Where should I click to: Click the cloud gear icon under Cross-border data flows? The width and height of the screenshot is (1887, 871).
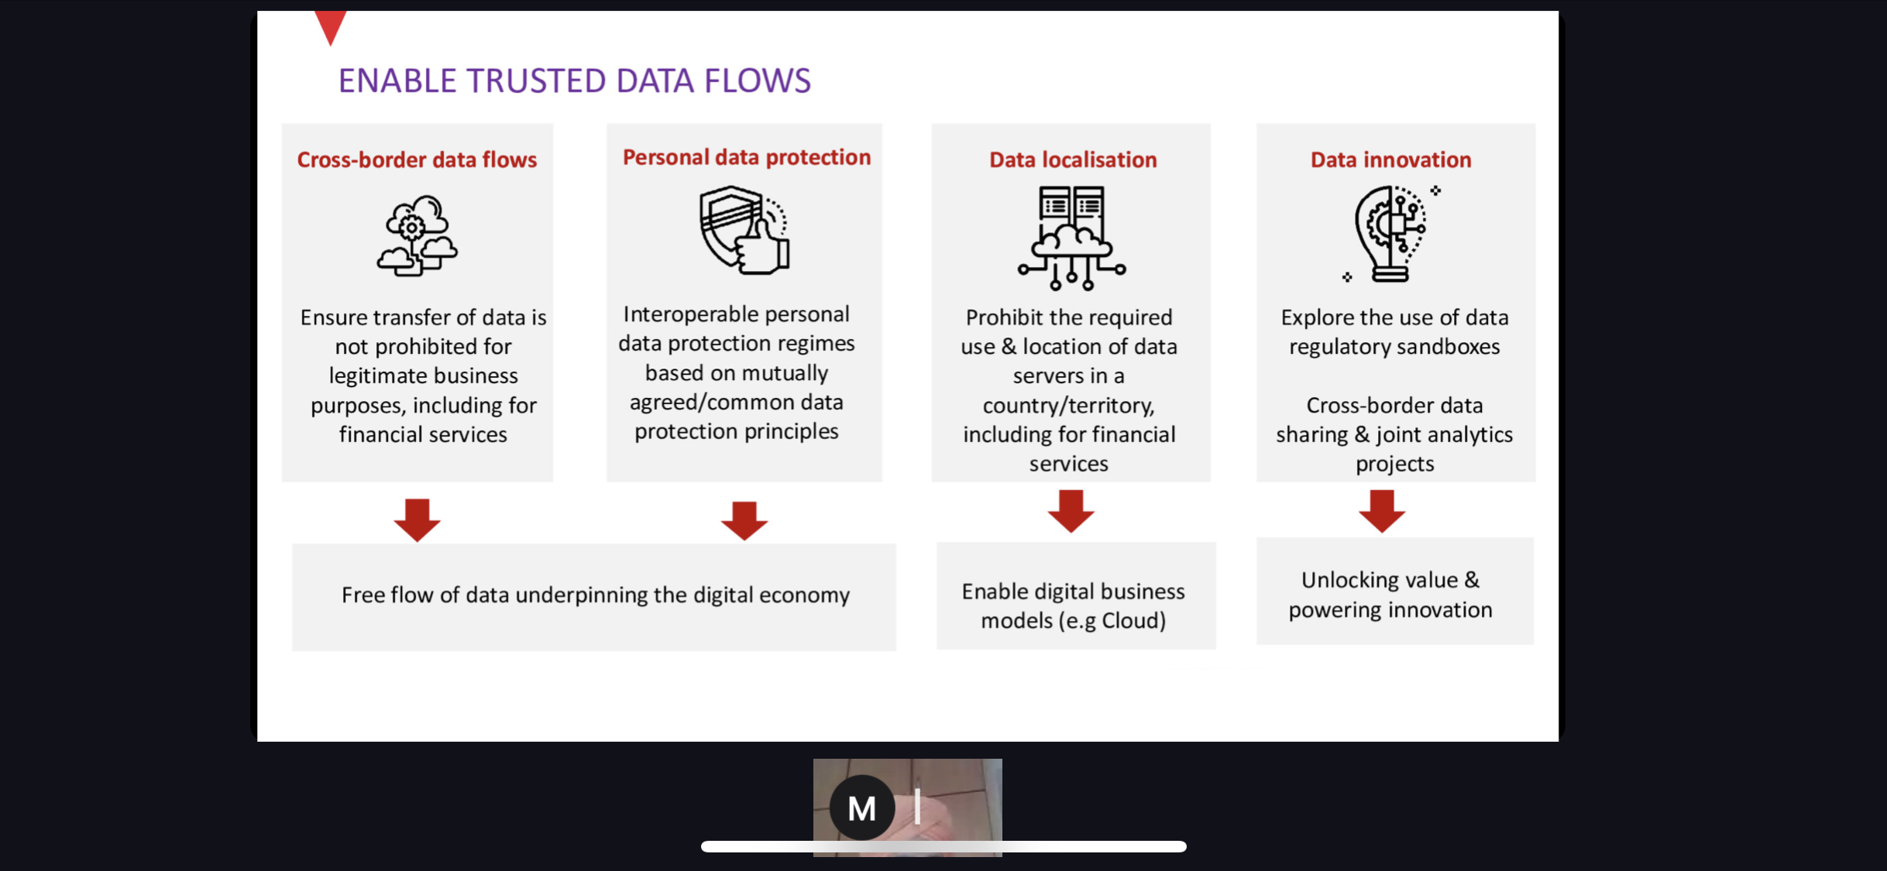point(417,235)
